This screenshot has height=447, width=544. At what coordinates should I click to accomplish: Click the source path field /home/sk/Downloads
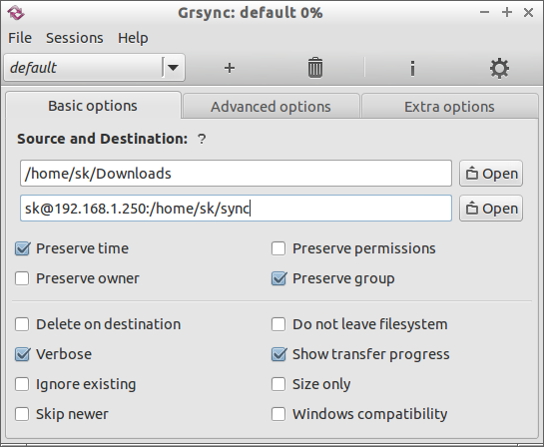click(x=236, y=173)
